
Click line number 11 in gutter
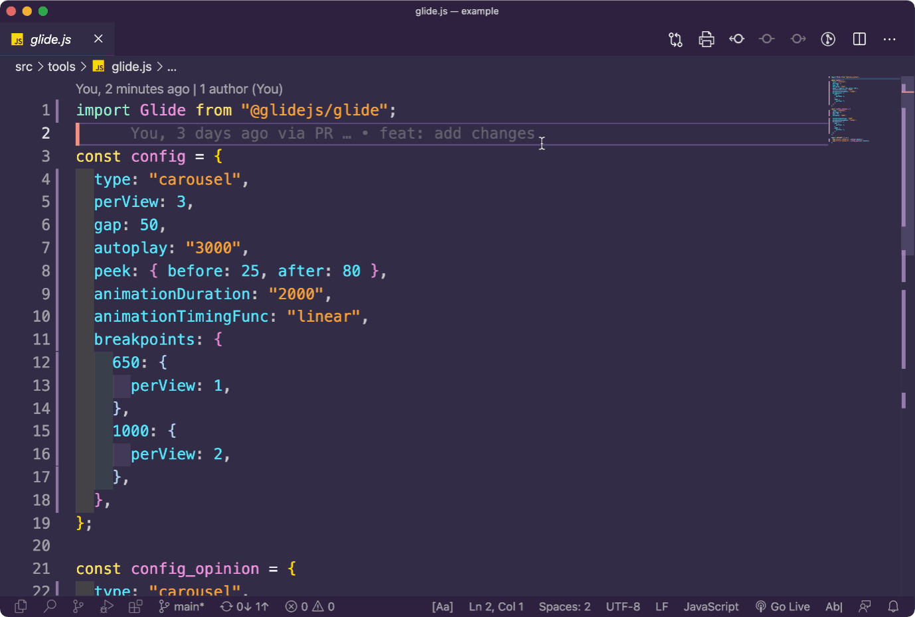41,339
